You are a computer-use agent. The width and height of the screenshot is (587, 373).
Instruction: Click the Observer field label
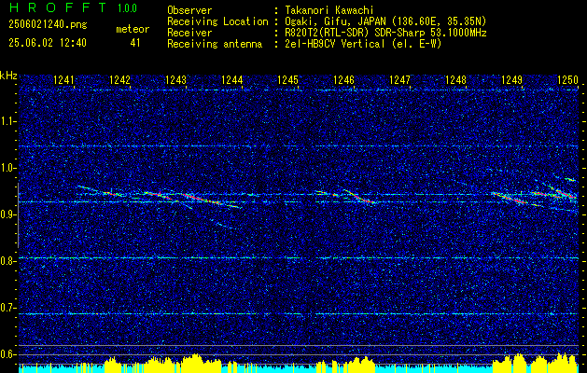pyautogui.click(x=189, y=10)
